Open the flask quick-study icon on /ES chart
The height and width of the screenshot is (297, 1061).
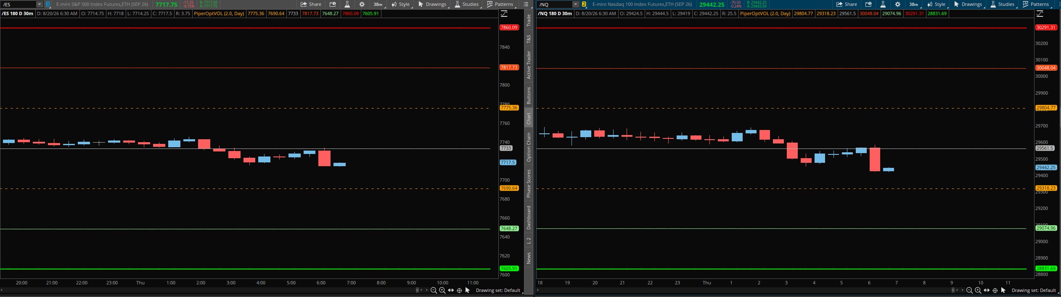pyautogui.click(x=347, y=4)
